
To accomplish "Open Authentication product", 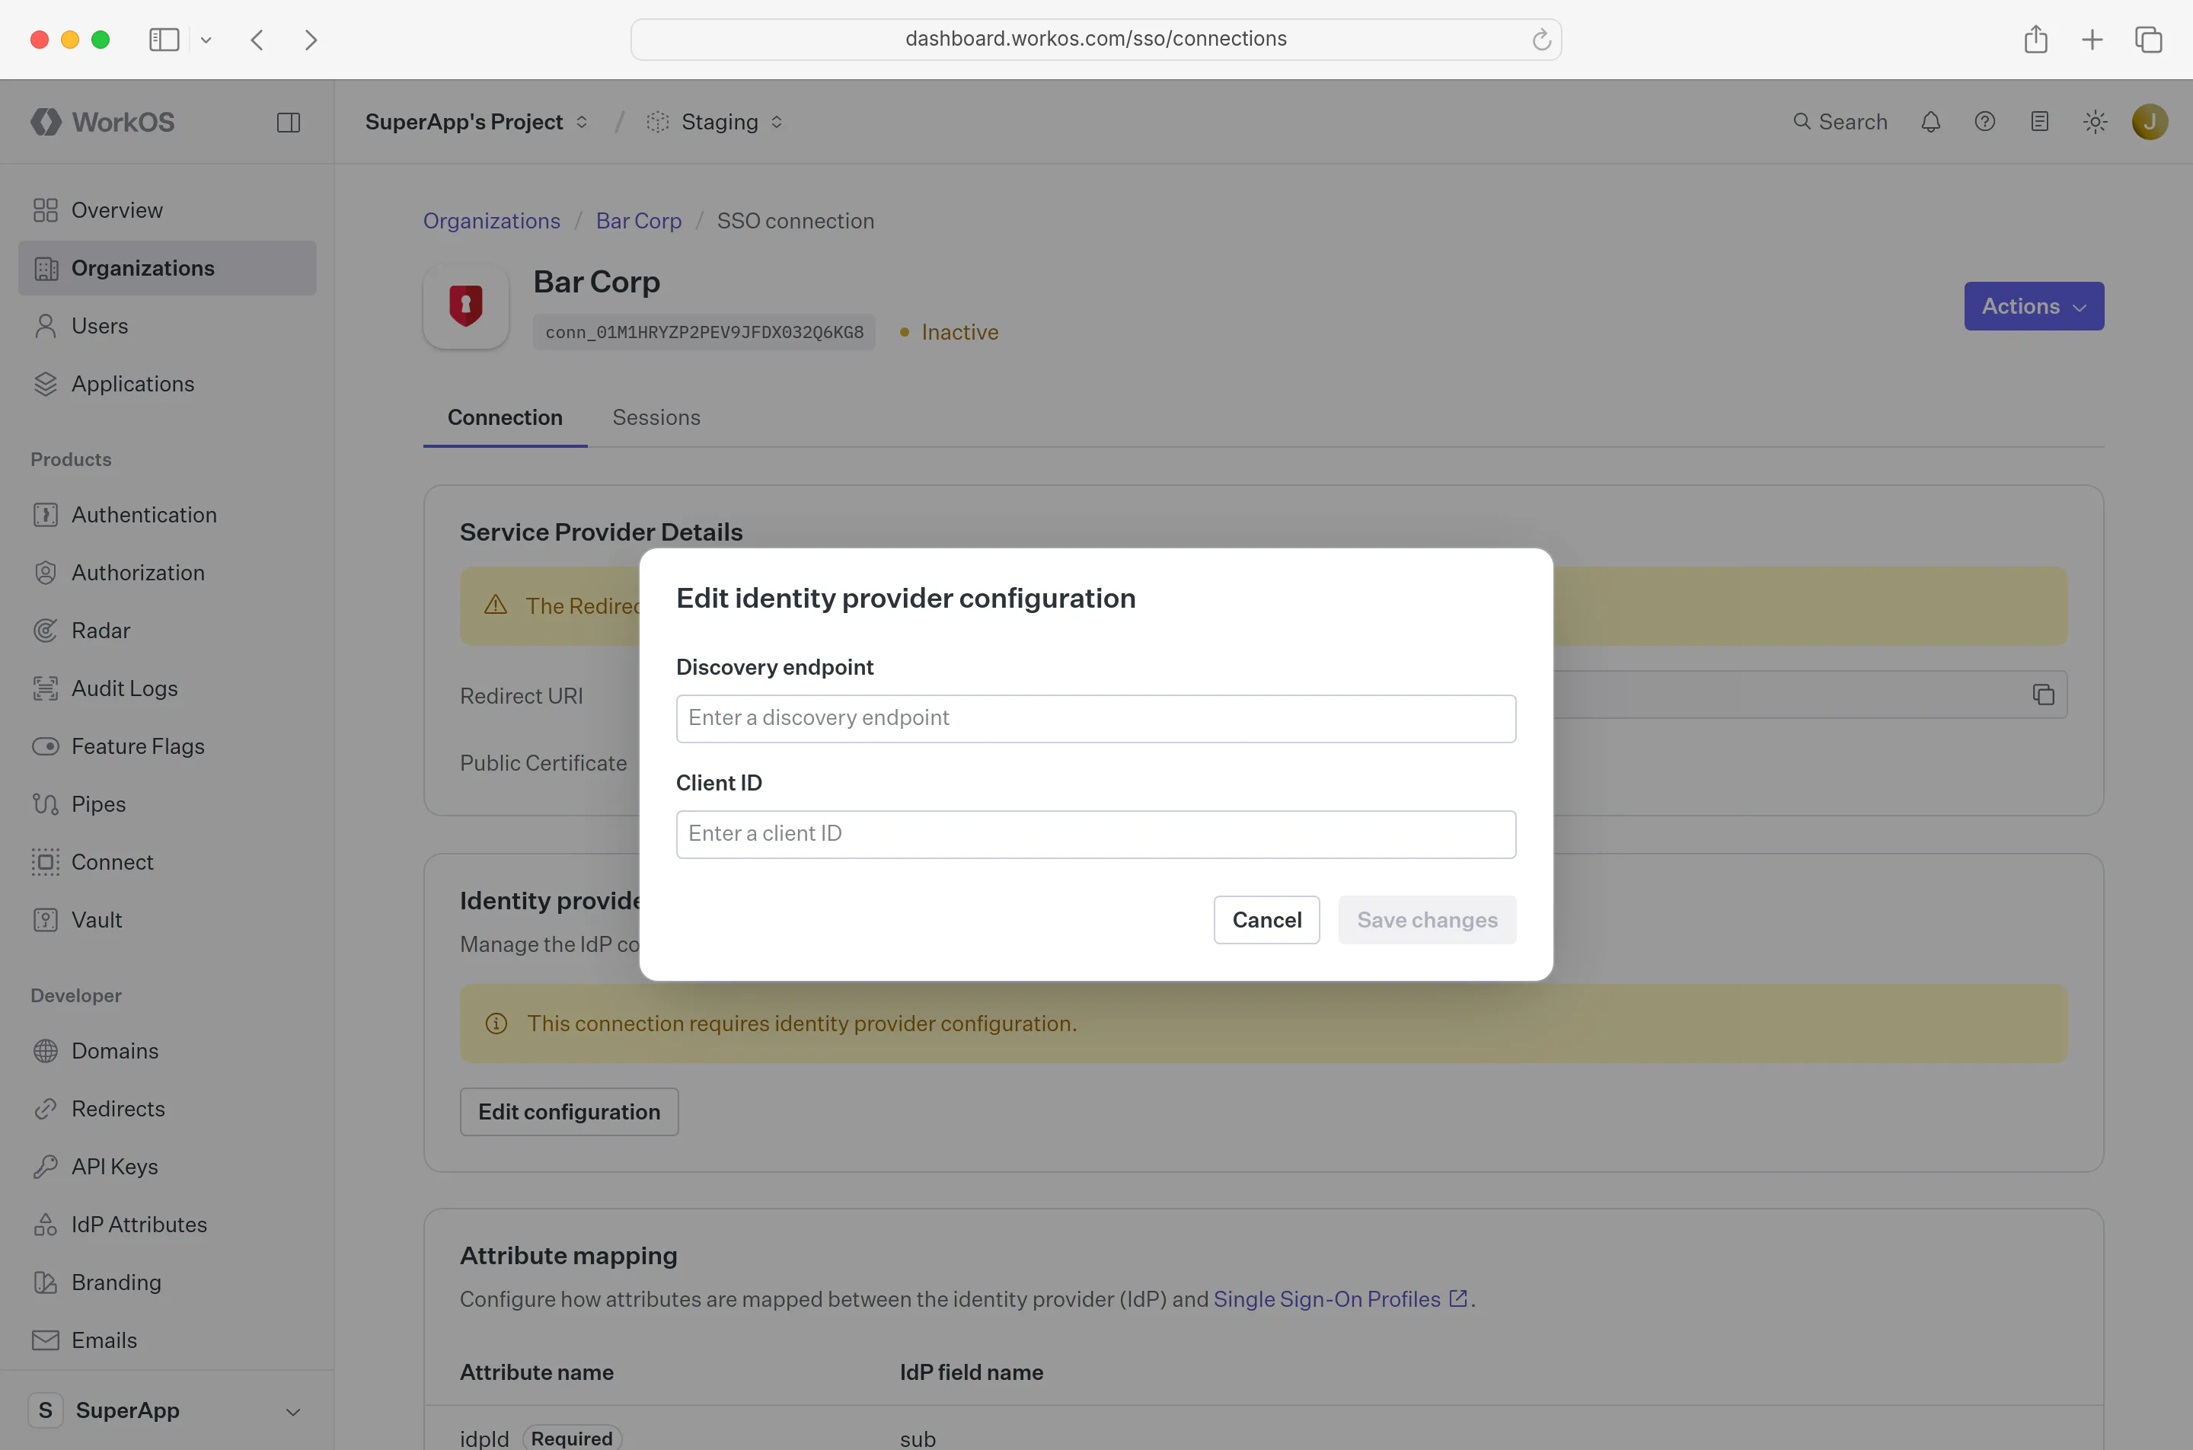I will (168, 514).
